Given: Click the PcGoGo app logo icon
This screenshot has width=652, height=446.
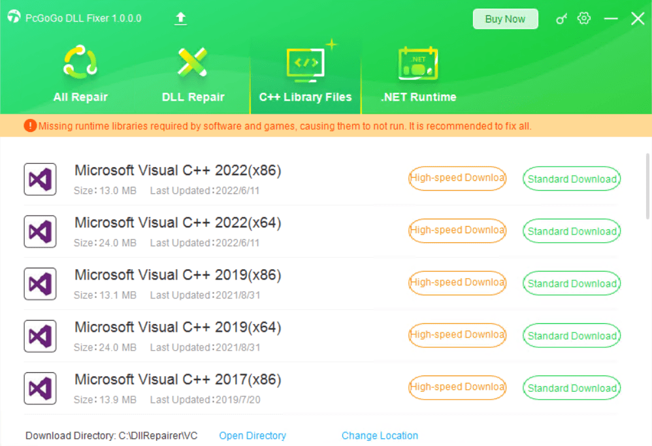Looking at the screenshot, I should click(14, 16).
